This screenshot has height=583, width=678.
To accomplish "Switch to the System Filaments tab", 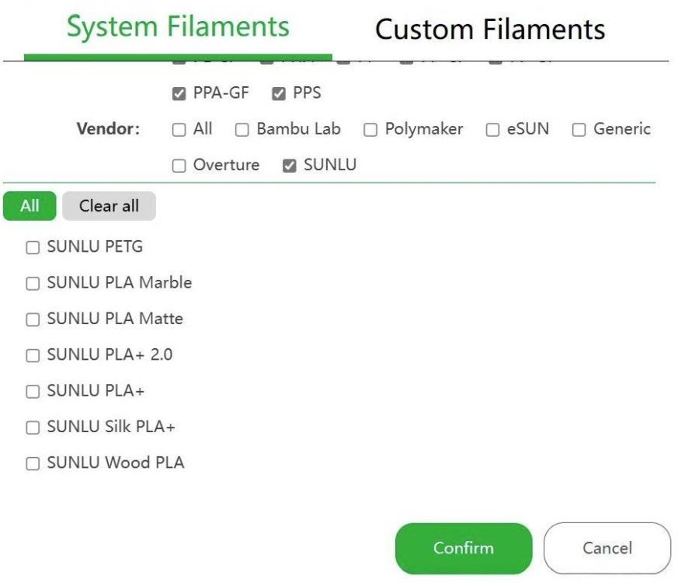I will tap(178, 28).
